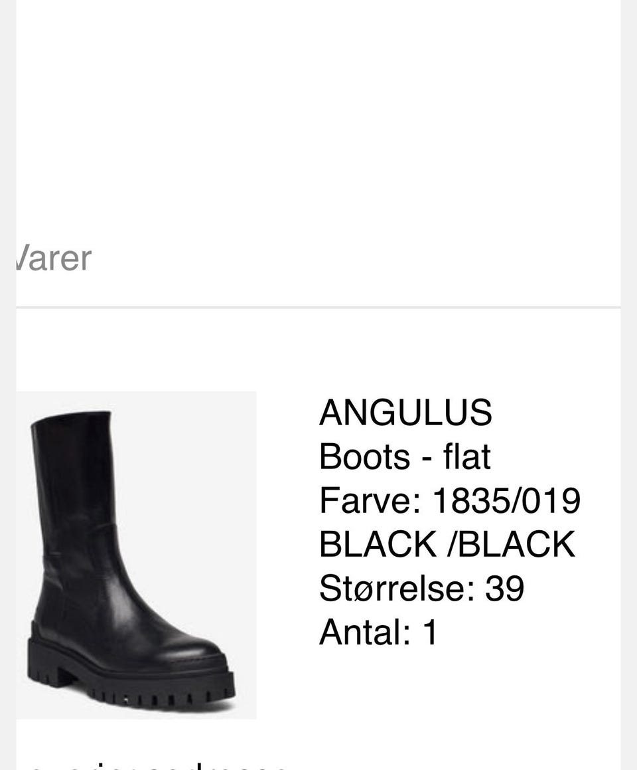The image size is (637, 770).
Task: Select the color code 1835/019
Action: point(506,500)
